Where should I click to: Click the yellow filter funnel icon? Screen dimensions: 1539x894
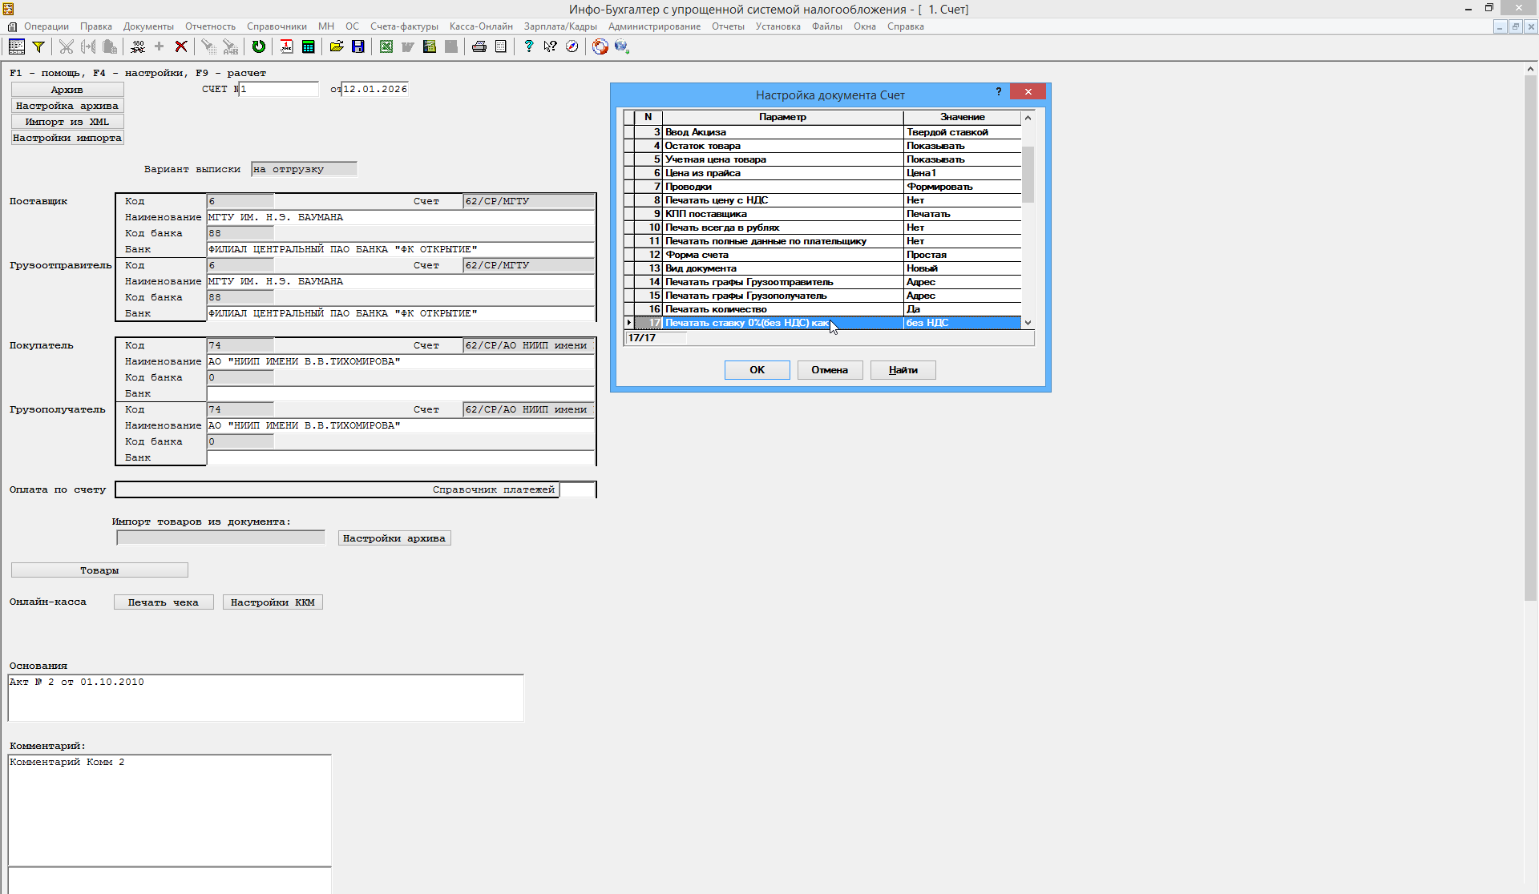(x=38, y=46)
